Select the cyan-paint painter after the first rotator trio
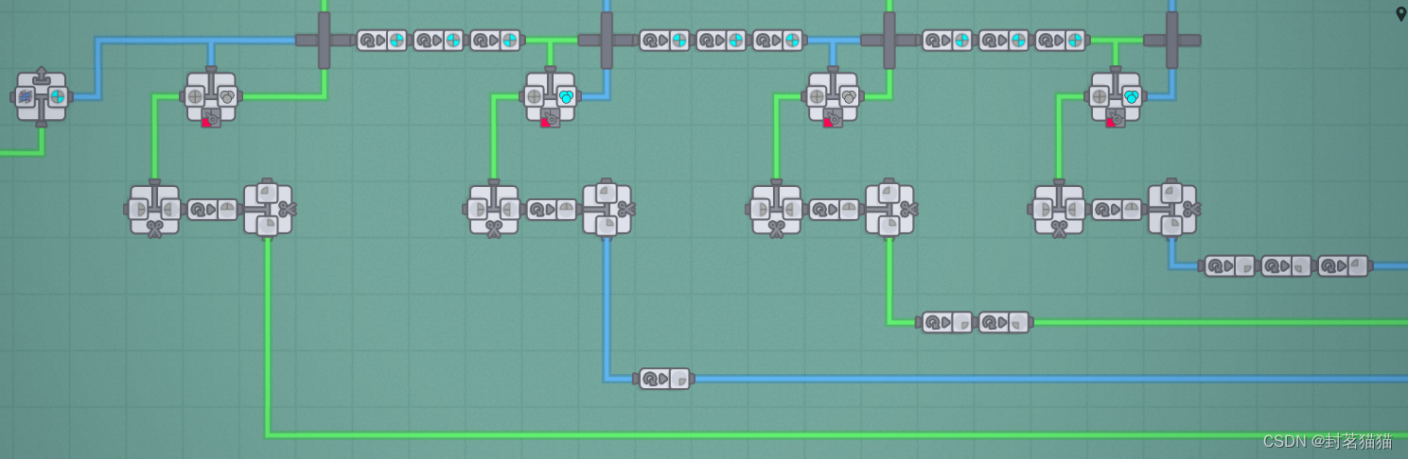Screen dimensions: 1408x459 tap(550, 97)
